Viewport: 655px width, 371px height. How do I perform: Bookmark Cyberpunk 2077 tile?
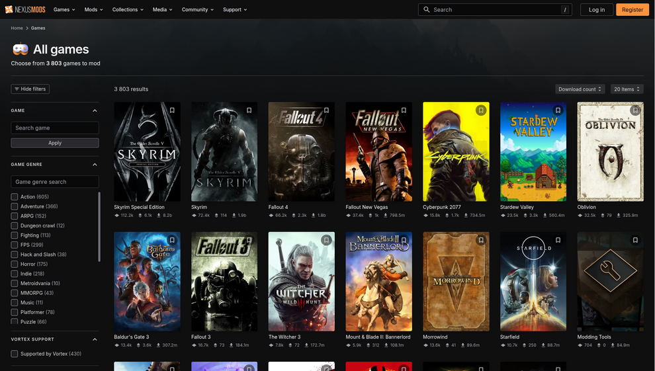(x=481, y=110)
